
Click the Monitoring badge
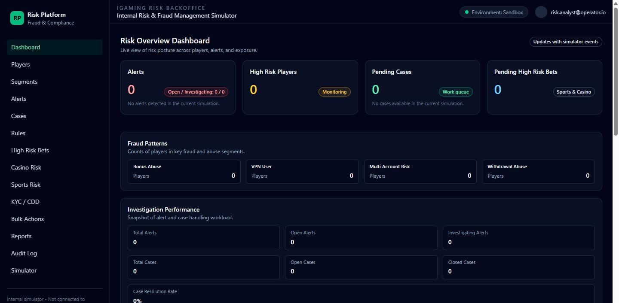[x=334, y=92]
